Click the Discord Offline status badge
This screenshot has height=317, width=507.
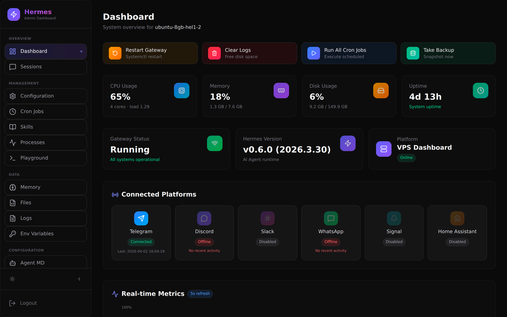pyautogui.click(x=204, y=242)
